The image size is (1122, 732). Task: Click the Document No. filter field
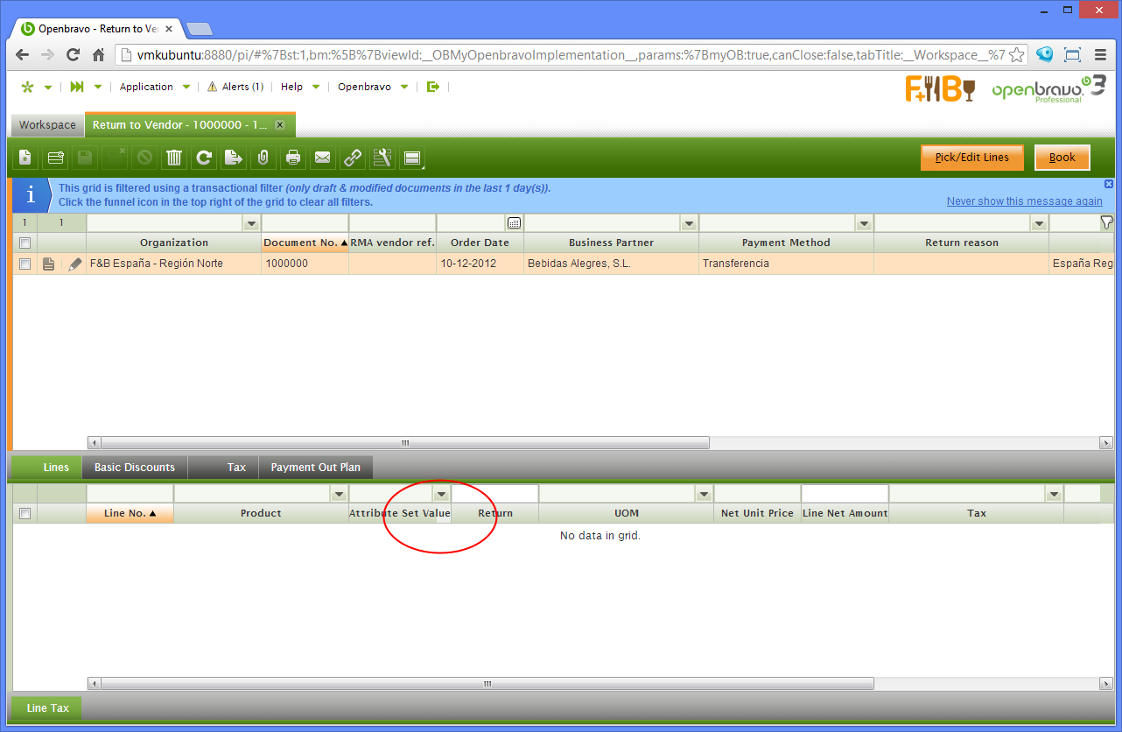point(305,223)
